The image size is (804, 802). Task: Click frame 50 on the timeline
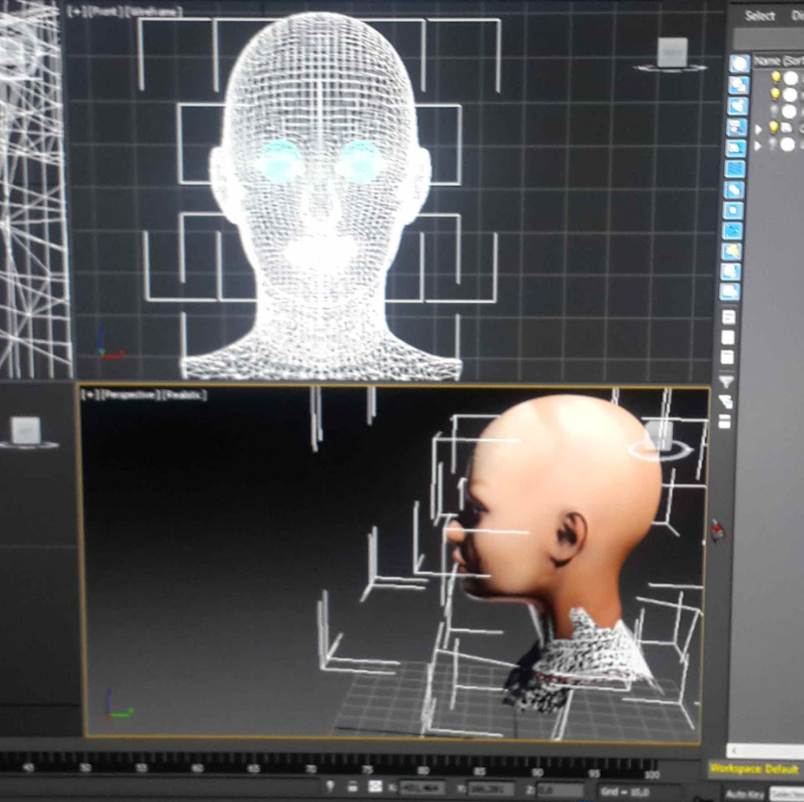tap(85, 767)
